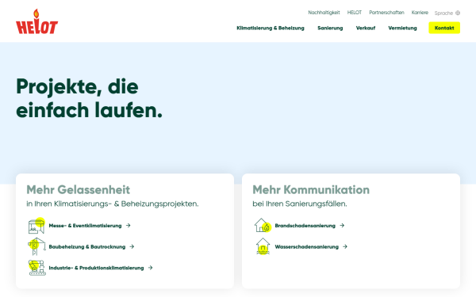
Task: Open Messe- & Eventklimatisierung link
Action: tap(85, 226)
